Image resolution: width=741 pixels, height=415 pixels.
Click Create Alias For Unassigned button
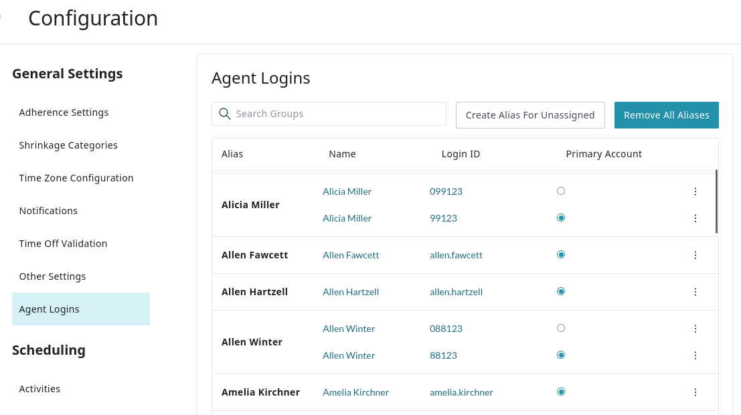[x=530, y=115]
